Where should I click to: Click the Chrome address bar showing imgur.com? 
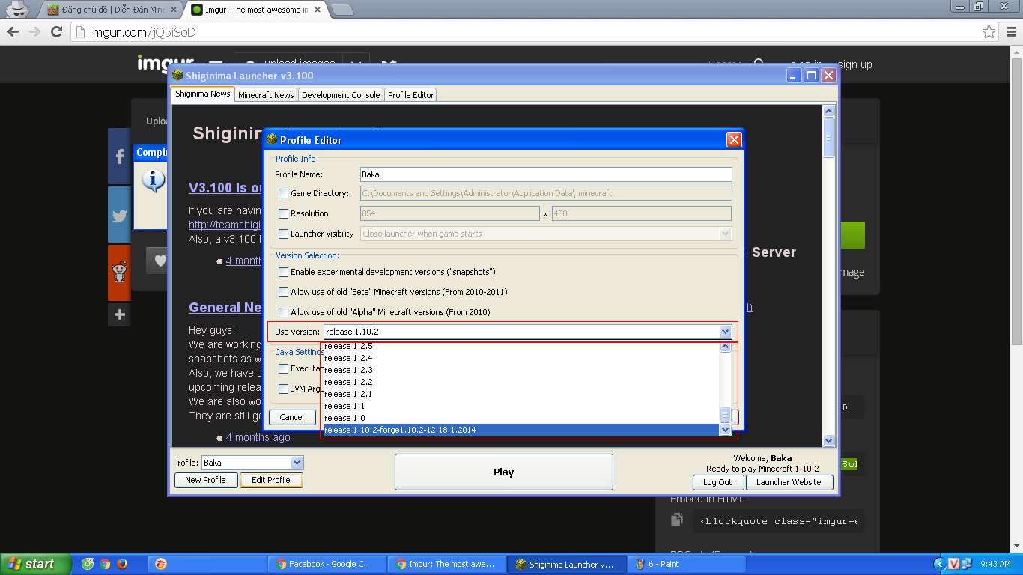(x=524, y=32)
